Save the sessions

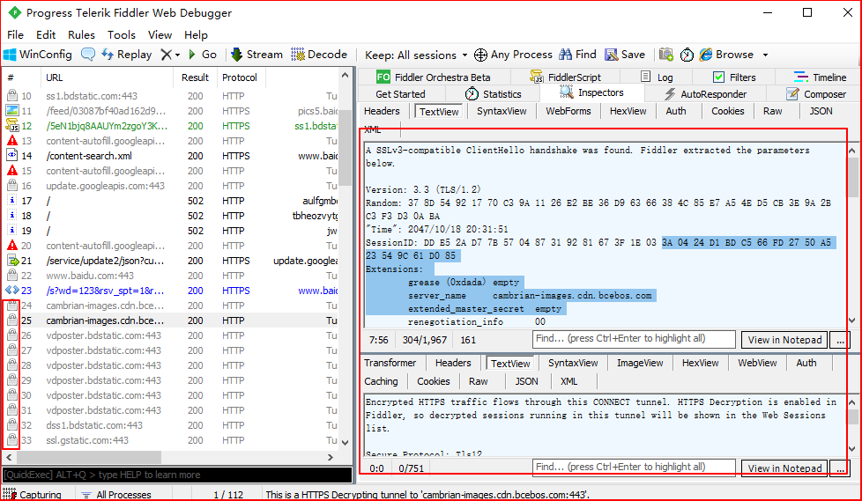625,55
